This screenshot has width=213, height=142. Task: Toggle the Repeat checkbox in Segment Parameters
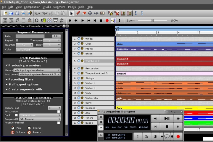(17, 40)
